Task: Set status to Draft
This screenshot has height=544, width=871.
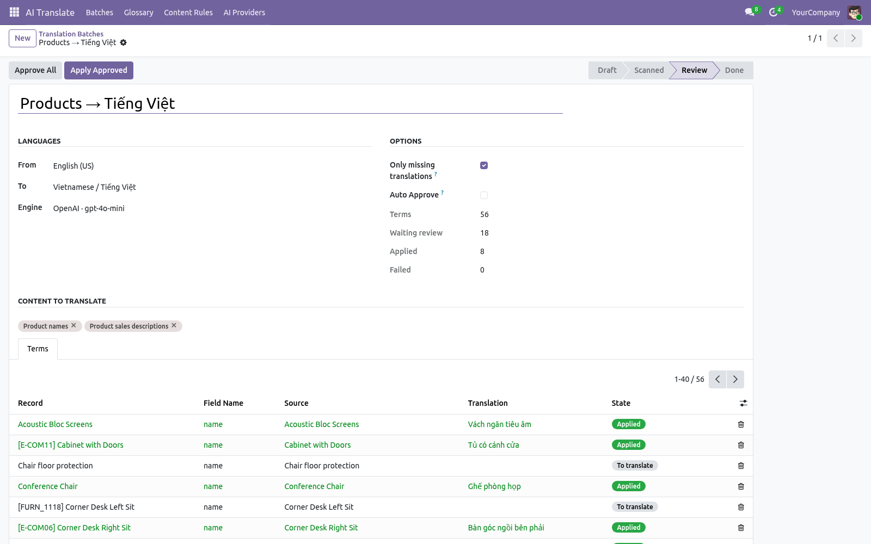Action: point(606,70)
